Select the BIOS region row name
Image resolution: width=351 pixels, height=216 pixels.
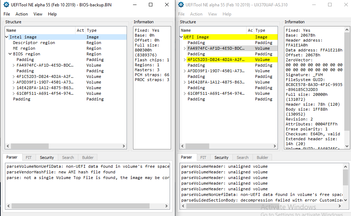pyautogui.click(x=27, y=54)
